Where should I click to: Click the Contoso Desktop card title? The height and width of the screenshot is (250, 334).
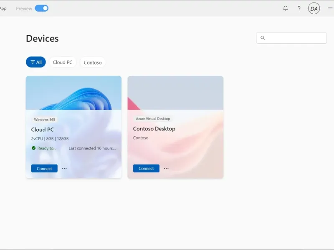click(x=154, y=129)
